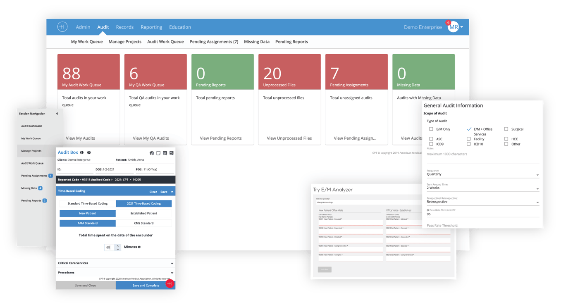Collapse the Section Navigation arrow

pyautogui.click(x=57, y=114)
